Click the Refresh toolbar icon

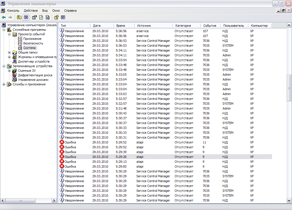point(41,17)
